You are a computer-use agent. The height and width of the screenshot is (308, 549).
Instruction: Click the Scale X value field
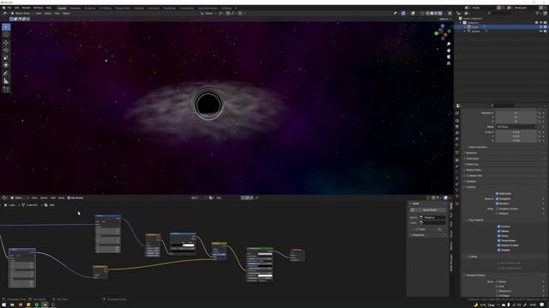[x=516, y=133]
